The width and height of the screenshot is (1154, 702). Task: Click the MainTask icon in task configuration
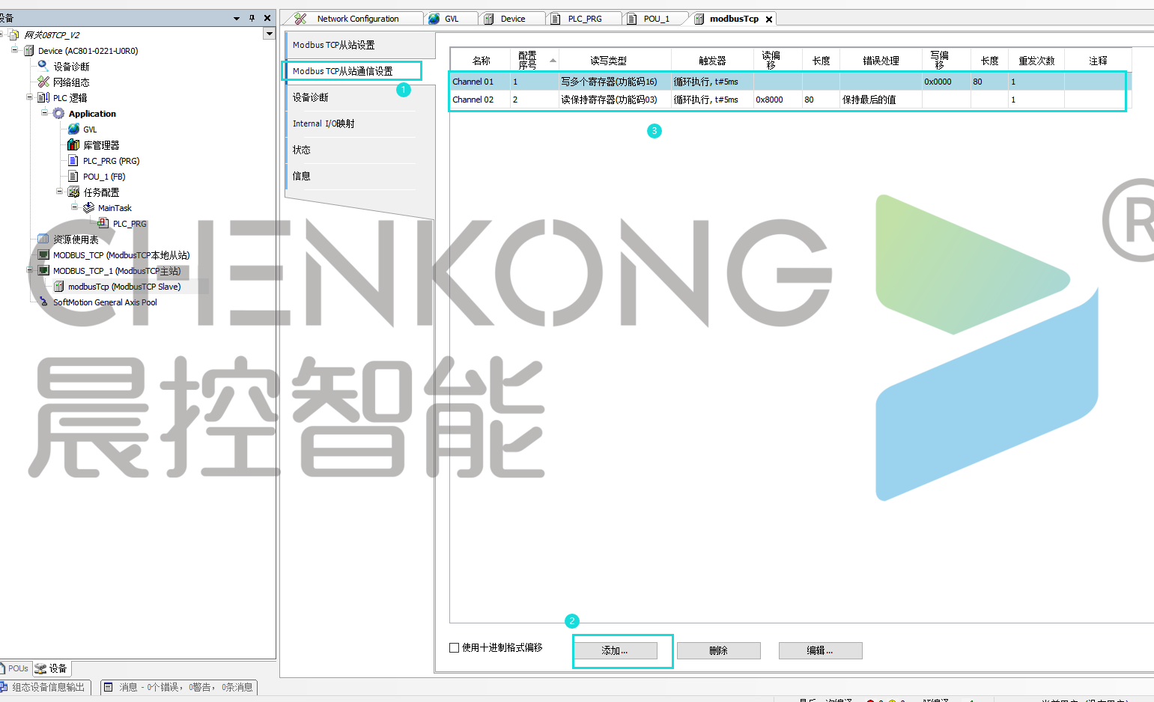88,207
